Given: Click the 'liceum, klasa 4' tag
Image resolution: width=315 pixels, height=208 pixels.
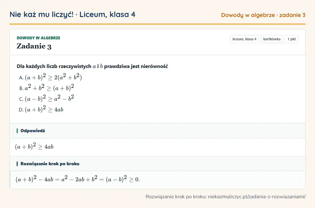Looking at the screenshot, I should 244,39.
